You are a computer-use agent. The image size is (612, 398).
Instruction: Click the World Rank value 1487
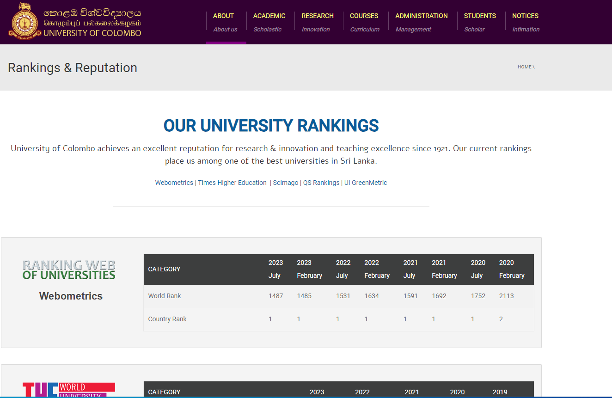(x=276, y=296)
